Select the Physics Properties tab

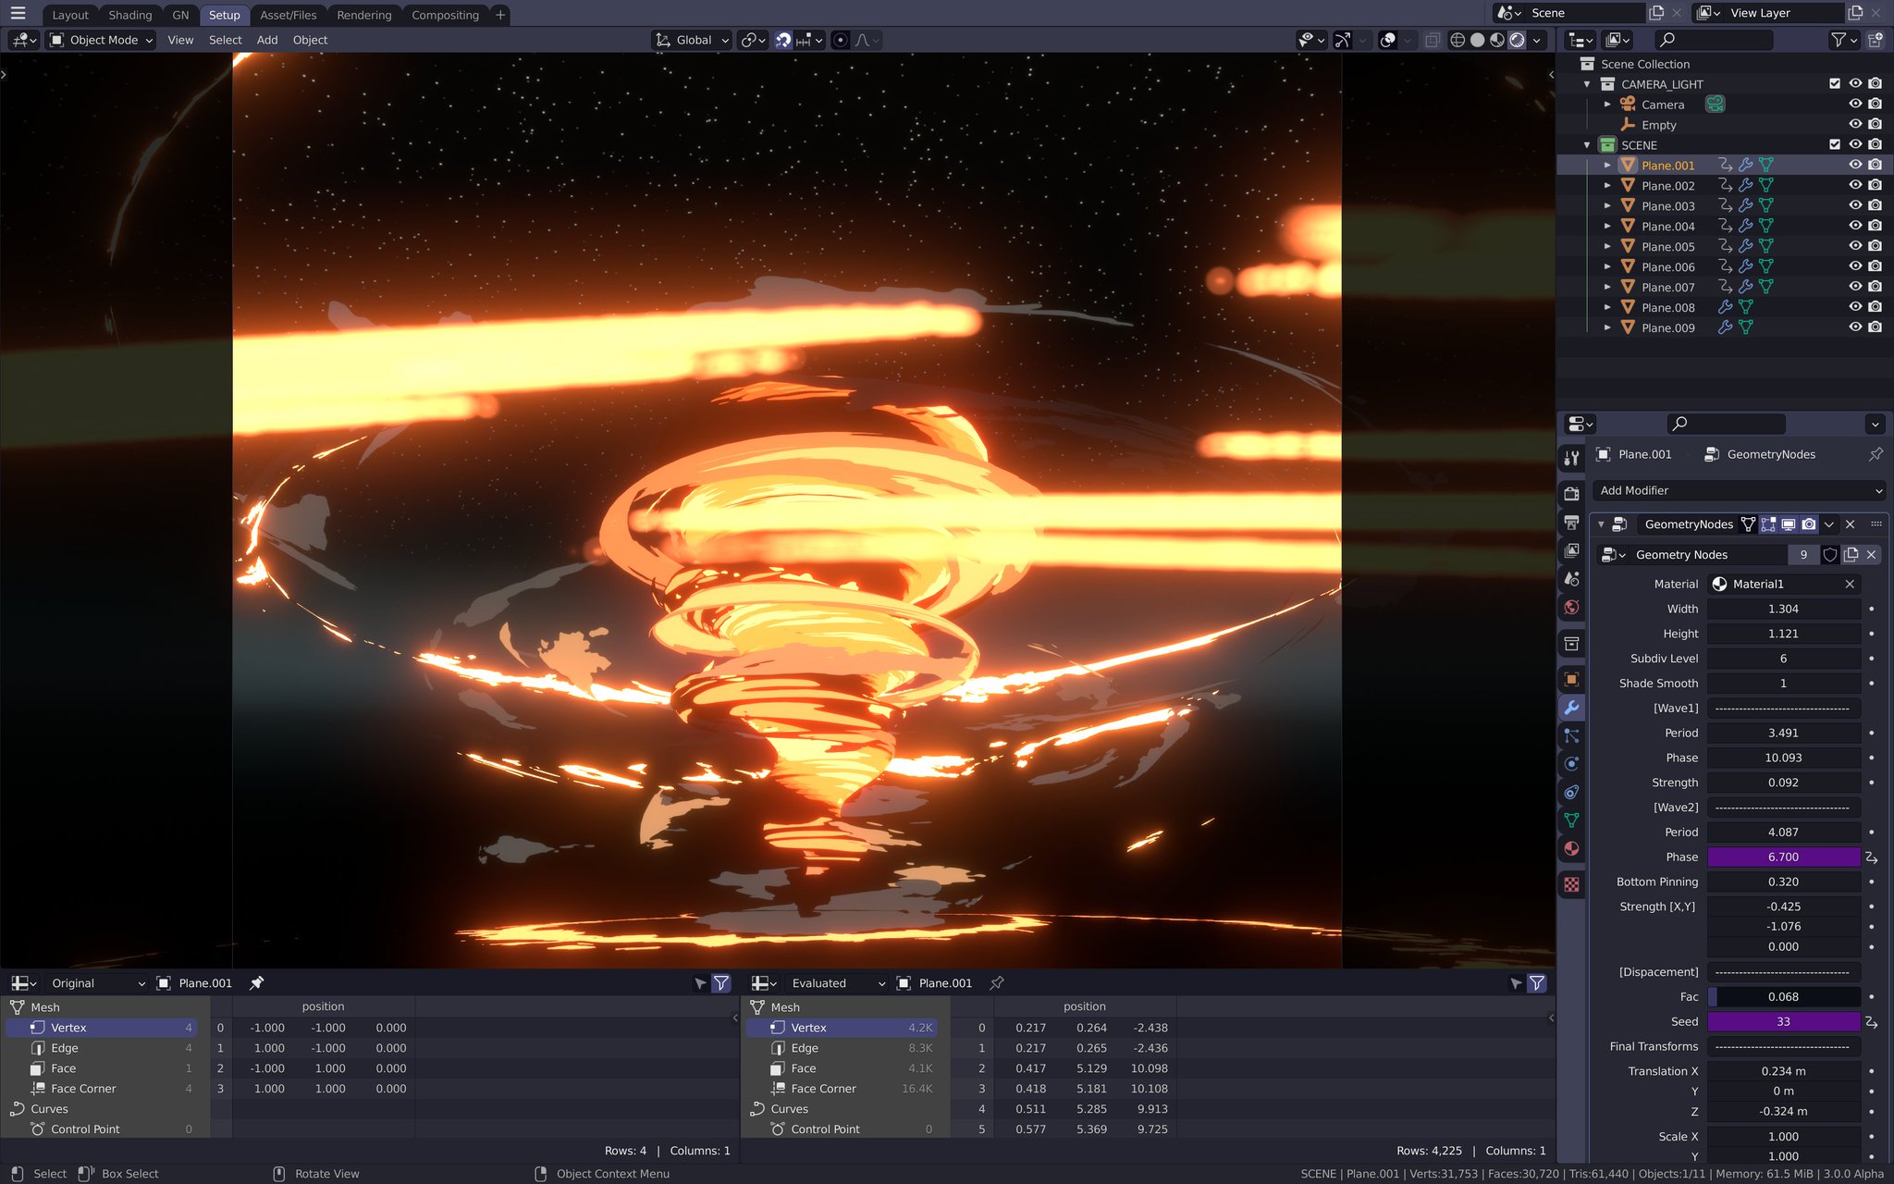tap(1572, 762)
